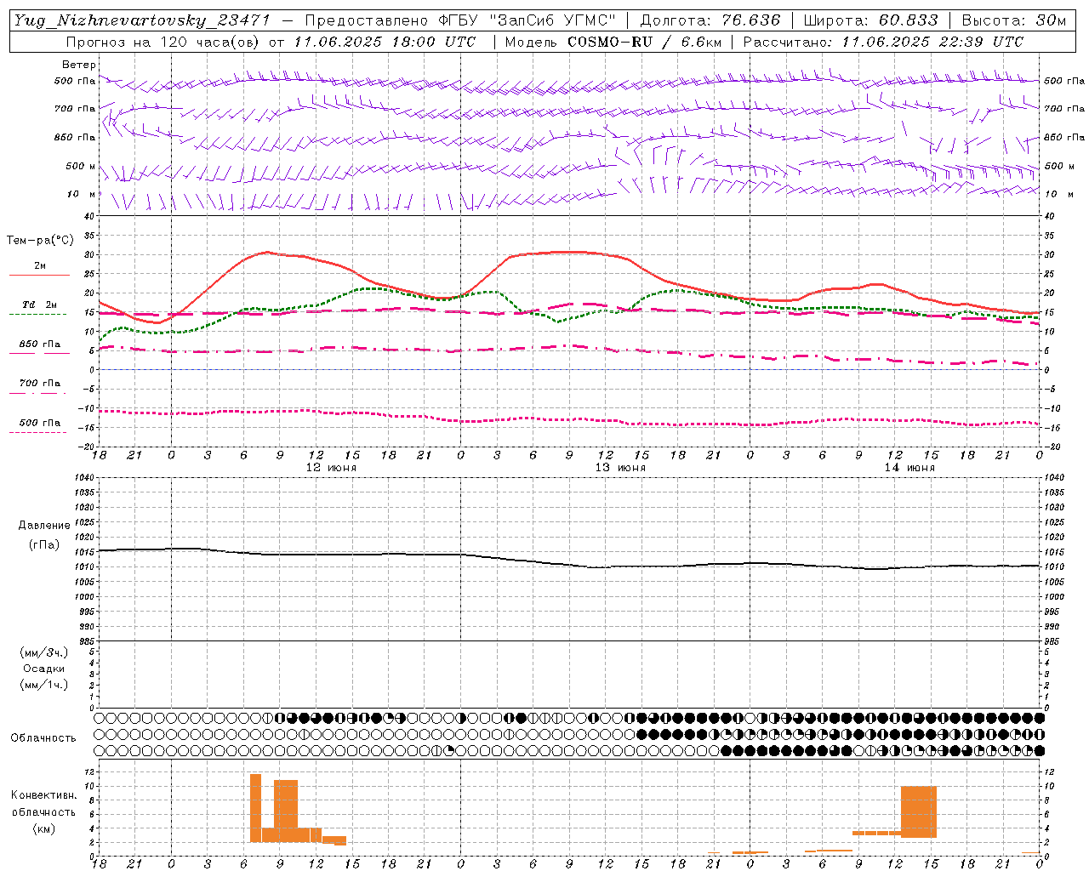Click the Ветер wind panel label

click(x=79, y=65)
